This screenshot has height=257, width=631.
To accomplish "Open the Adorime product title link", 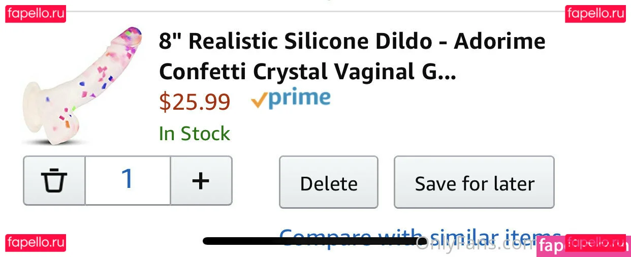I will 352,42.
